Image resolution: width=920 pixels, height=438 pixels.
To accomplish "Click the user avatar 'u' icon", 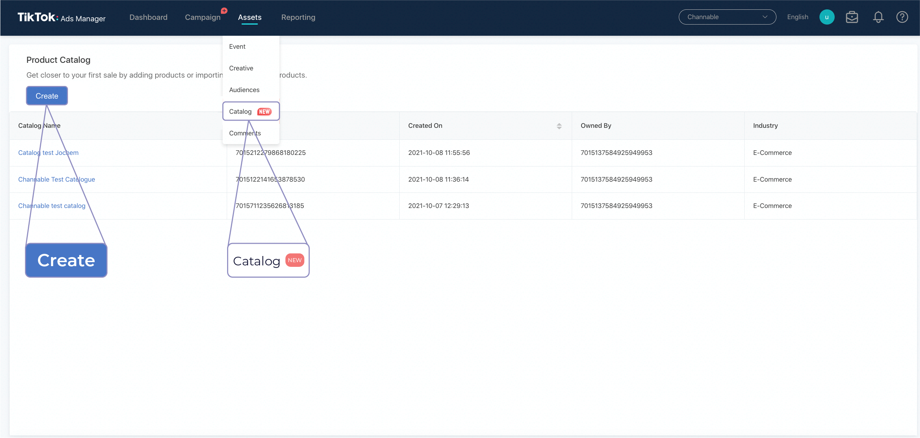I will coord(827,17).
